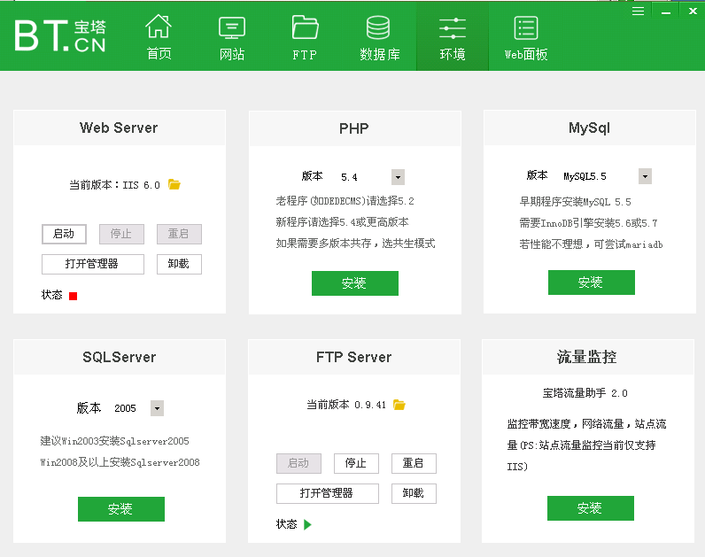Open FTP Server 0.9.41 folder icon
This screenshot has height=557, width=705.
pyautogui.click(x=399, y=405)
